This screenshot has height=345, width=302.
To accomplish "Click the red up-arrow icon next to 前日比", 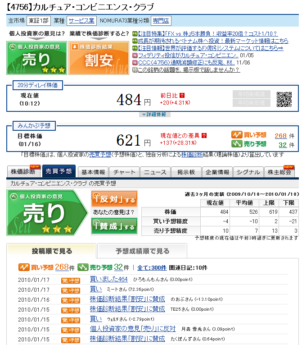I will tap(182, 96).
